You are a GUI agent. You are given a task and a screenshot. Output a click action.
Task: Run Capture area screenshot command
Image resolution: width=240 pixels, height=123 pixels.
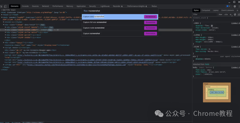[x=120, y=17]
